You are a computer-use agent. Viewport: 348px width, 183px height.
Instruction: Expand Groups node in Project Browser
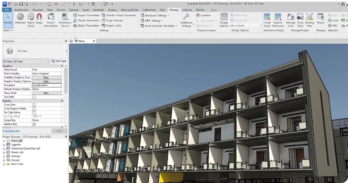[4, 160]
